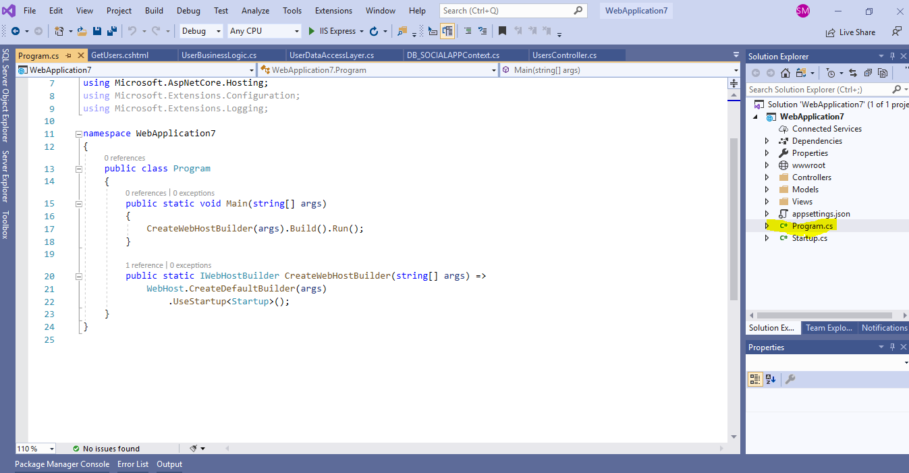Viewport: 909px width, 473px height.
Task: Open a new project with the New Project icon
Action: tap(59, 30)
